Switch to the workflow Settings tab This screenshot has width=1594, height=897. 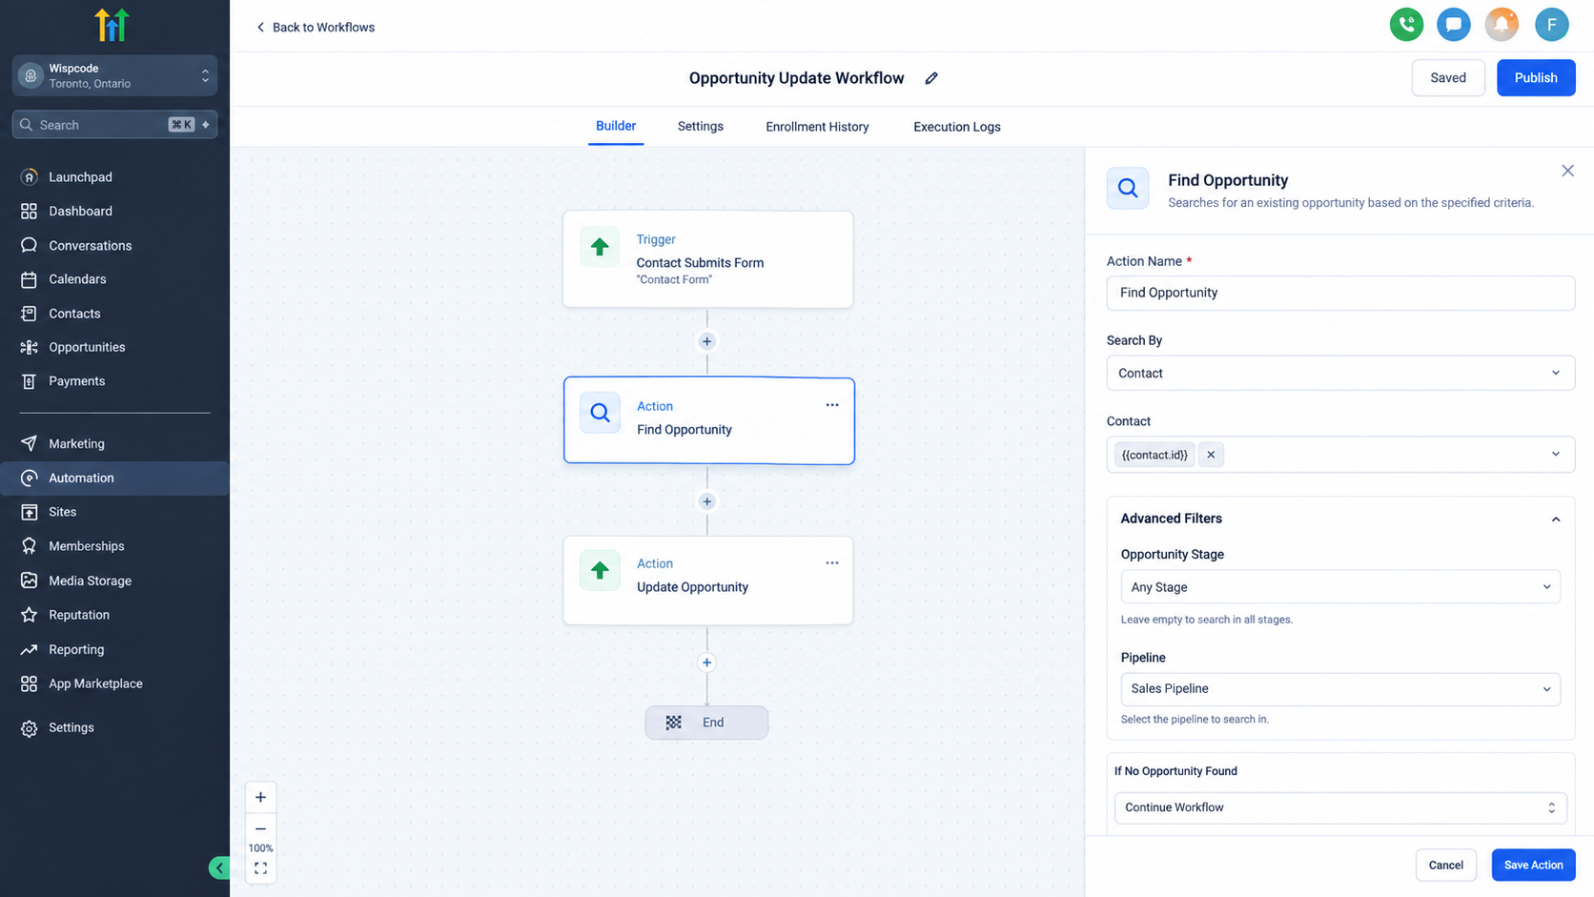(701, 127)
